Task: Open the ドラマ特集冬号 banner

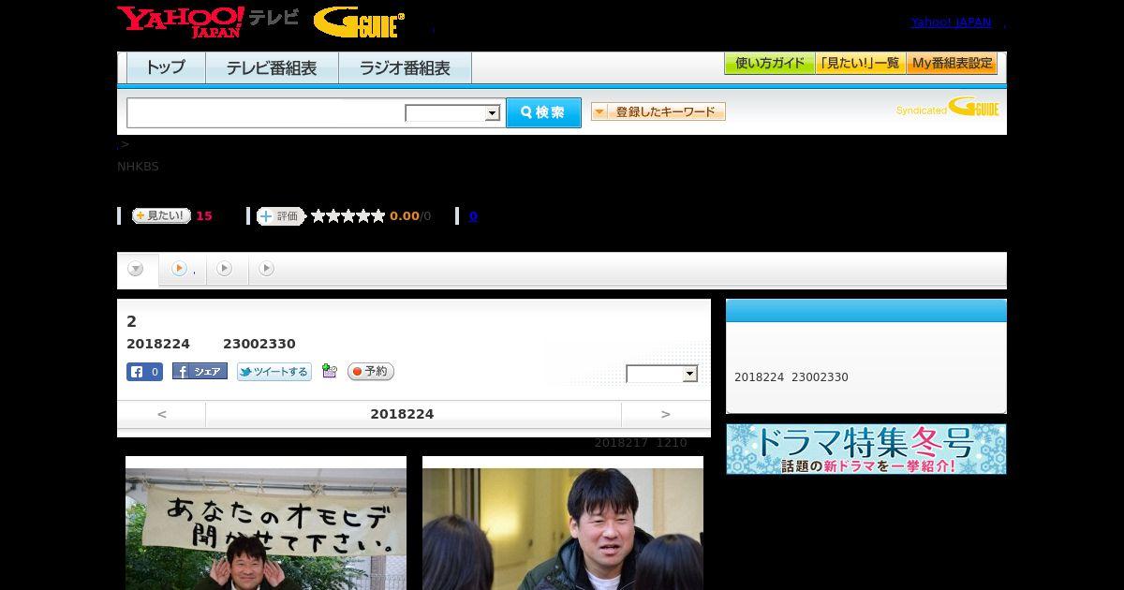Action: [x=866, y=450]
